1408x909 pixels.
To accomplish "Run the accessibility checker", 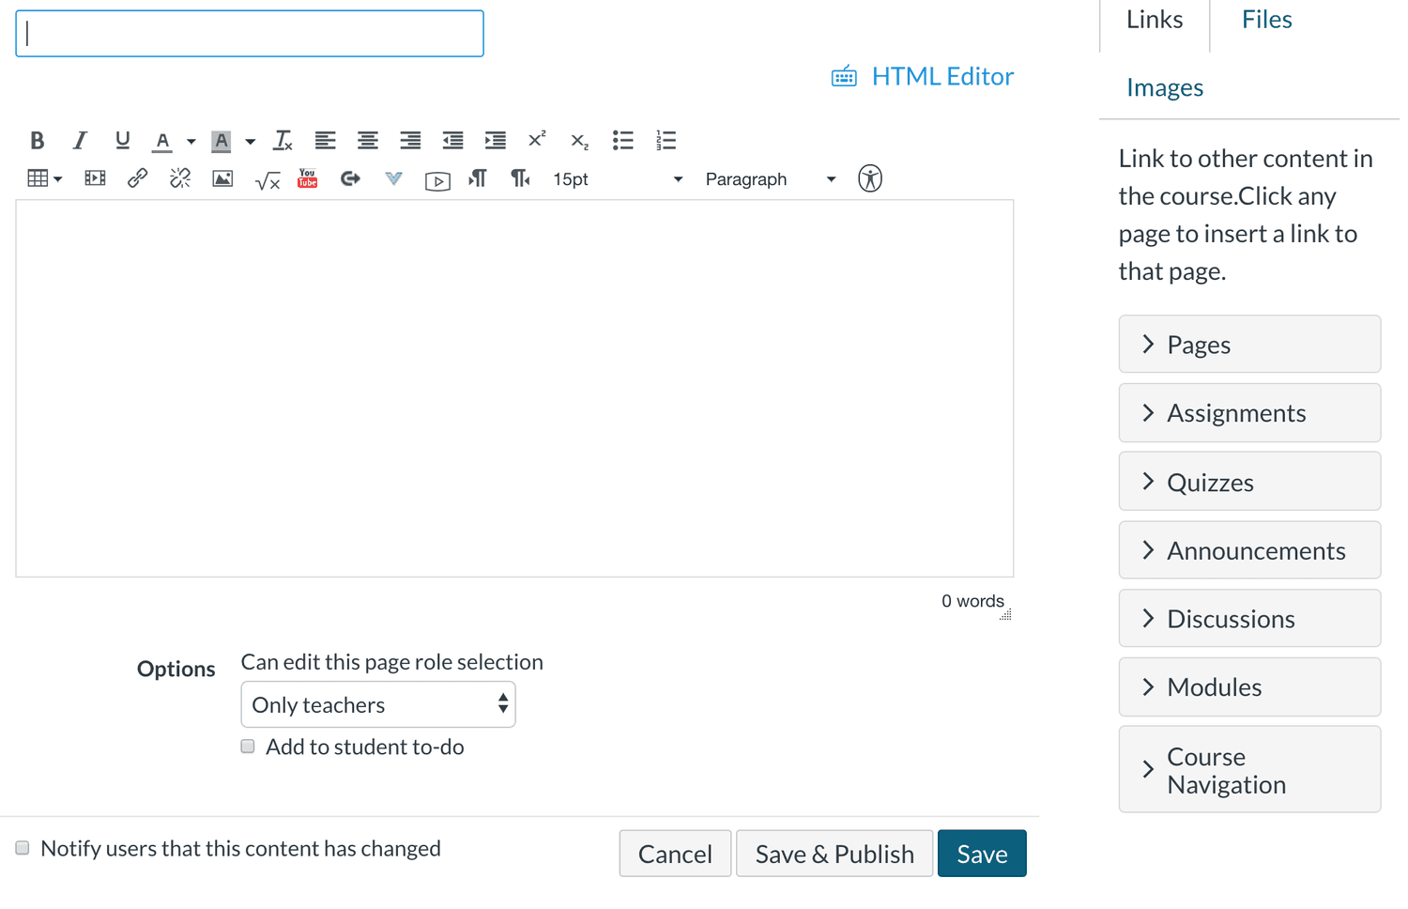I will point(870,178).
